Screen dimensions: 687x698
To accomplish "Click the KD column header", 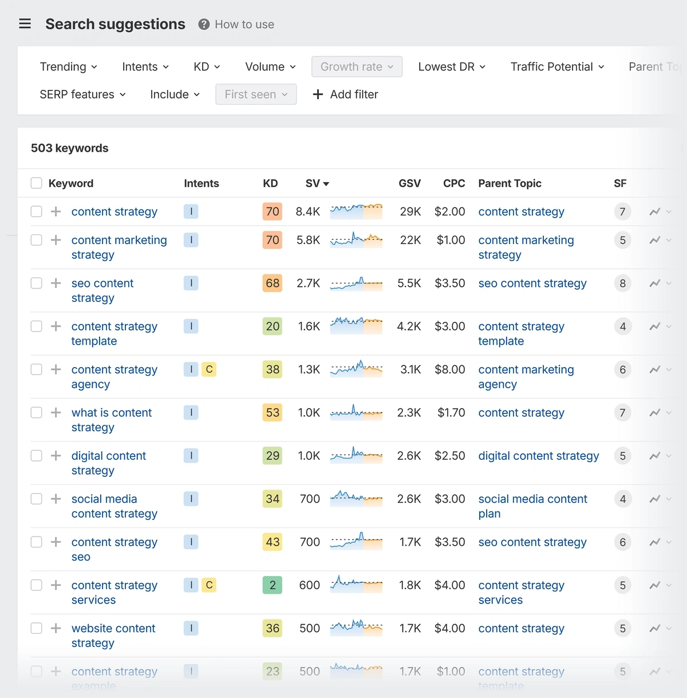I will coord(270,183).
